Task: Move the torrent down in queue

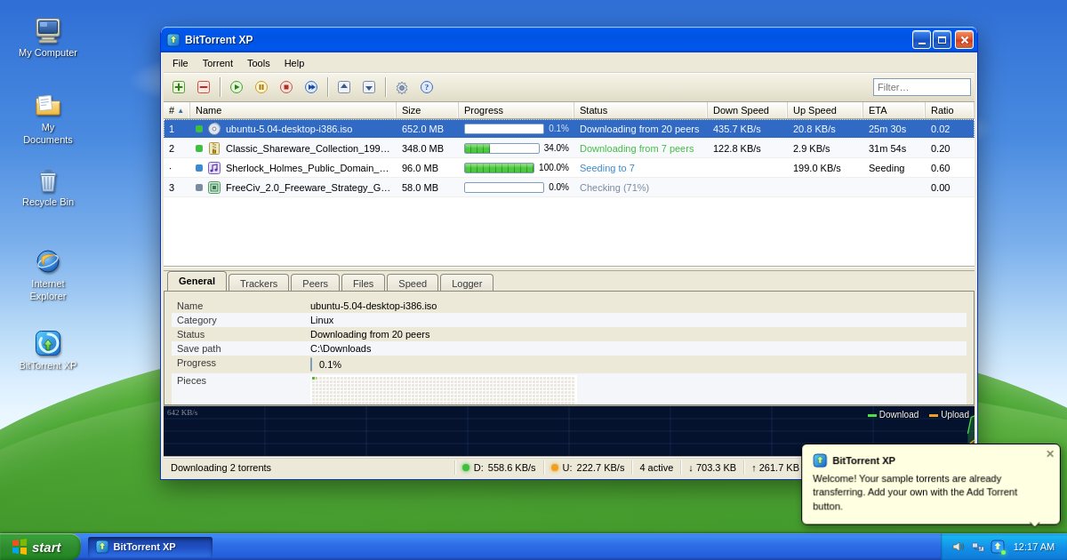Action: tap(369, 87)
